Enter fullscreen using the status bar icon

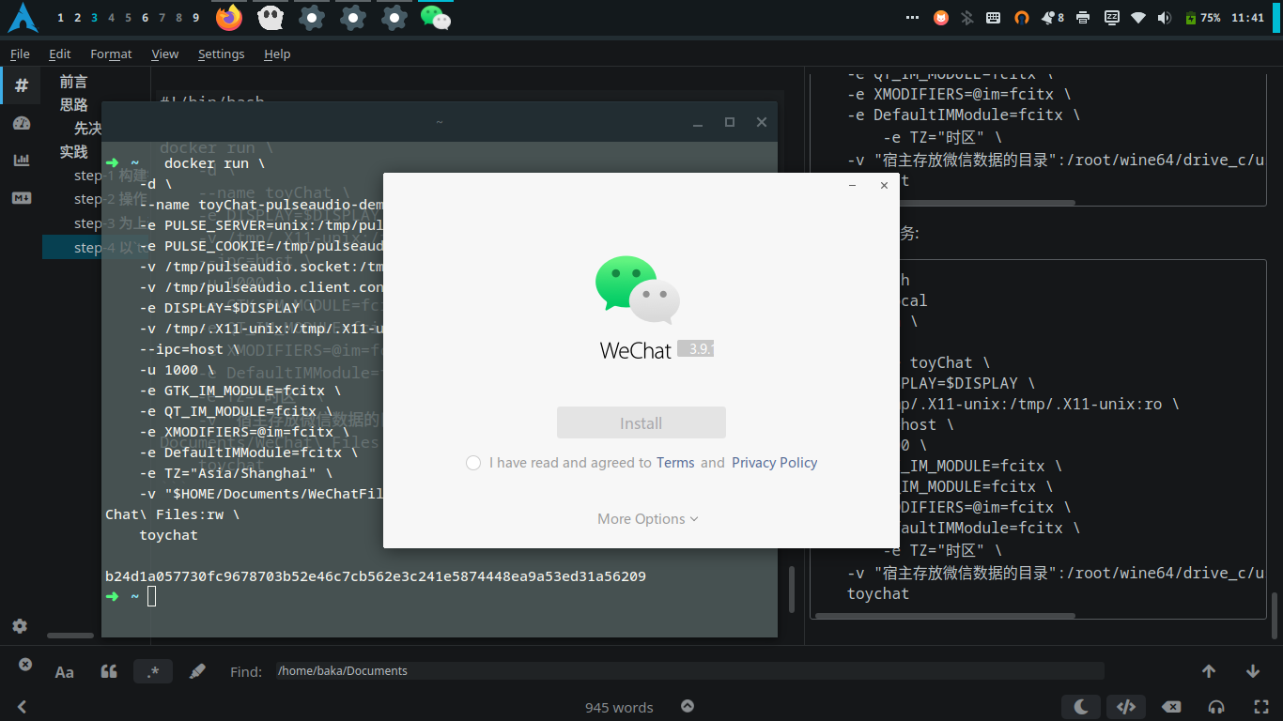[x=1261, y=707]
